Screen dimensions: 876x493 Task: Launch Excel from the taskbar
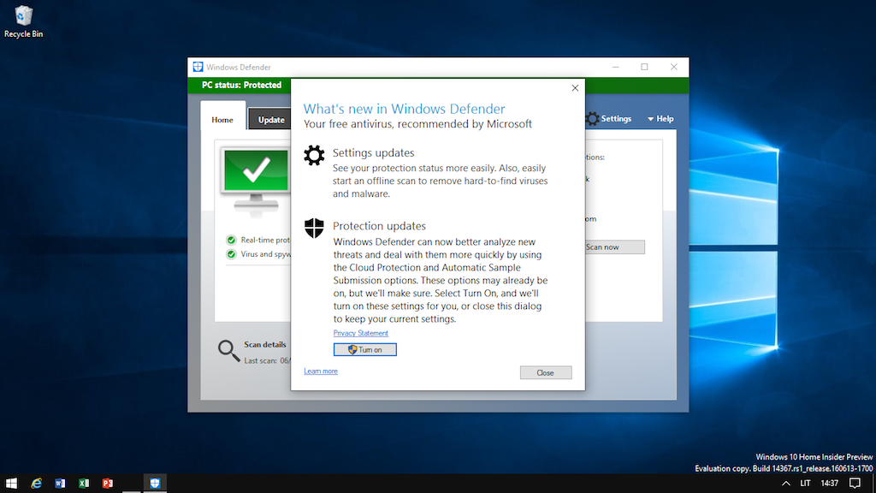tap(84, 484)
